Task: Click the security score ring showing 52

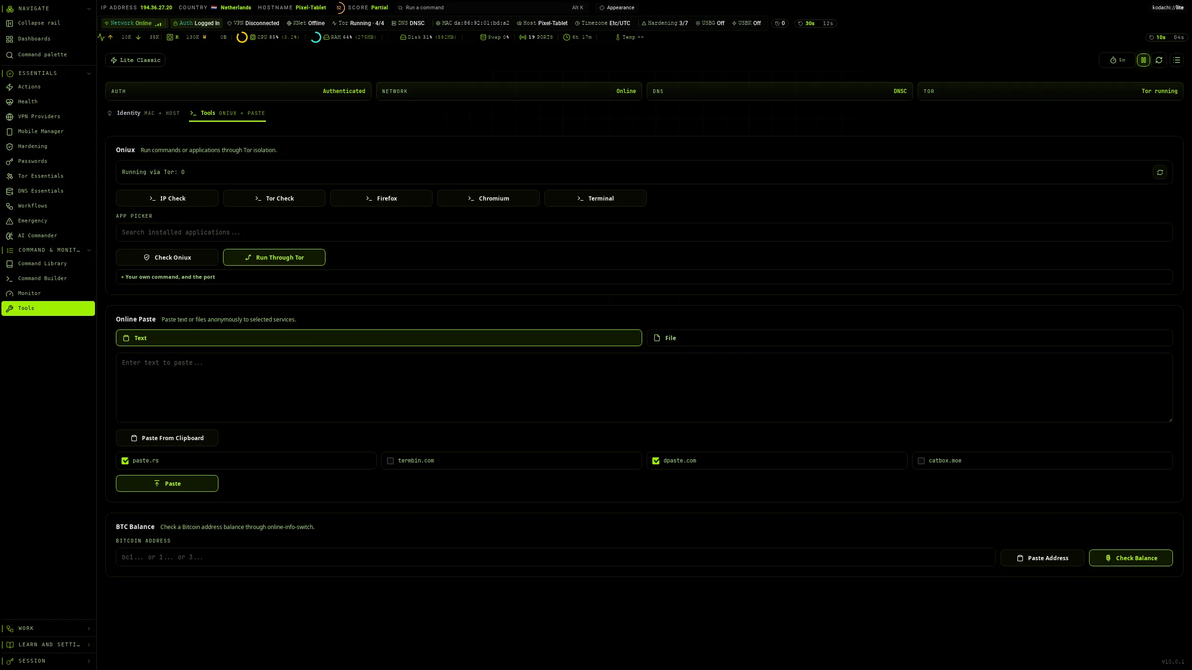Action: click(339, 8)
